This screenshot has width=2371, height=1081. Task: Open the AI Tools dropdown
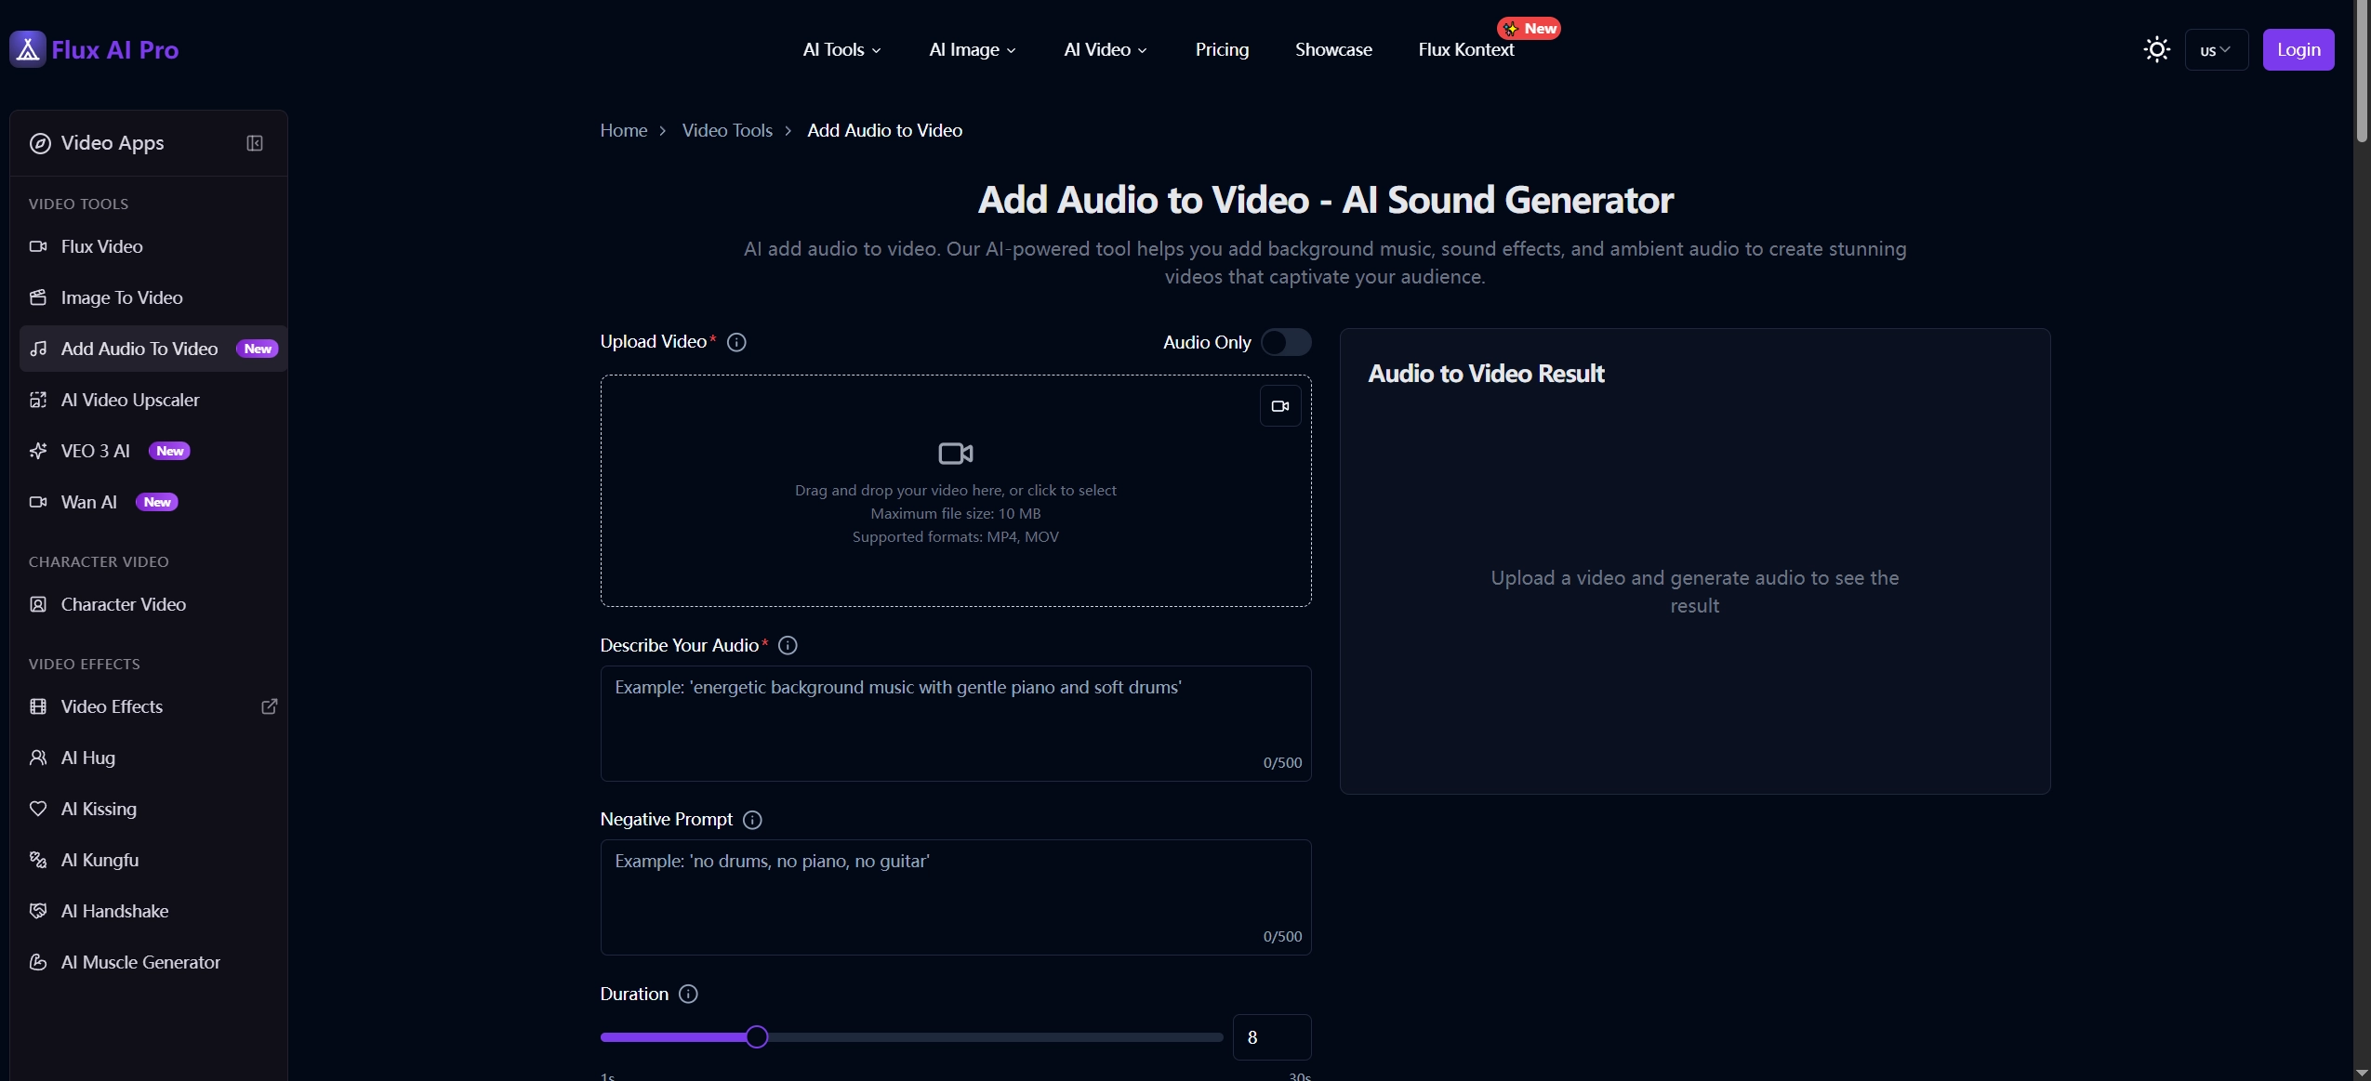[840, 49]
